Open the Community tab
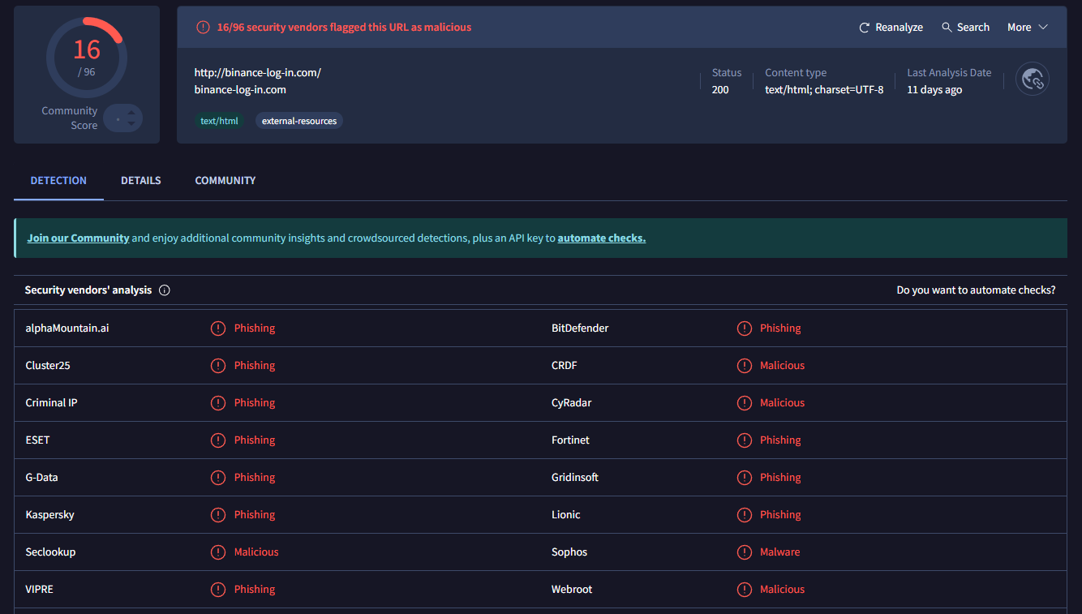This screenshot has height=614, width=1082. pyautogui.click(x=225, y=181)
